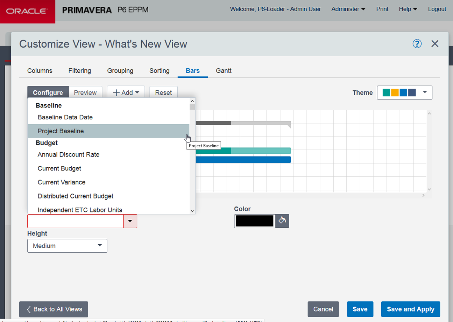Open the Filtering tab
The height and width of the screenshot is (322, 453).
(x=80, y=71)
